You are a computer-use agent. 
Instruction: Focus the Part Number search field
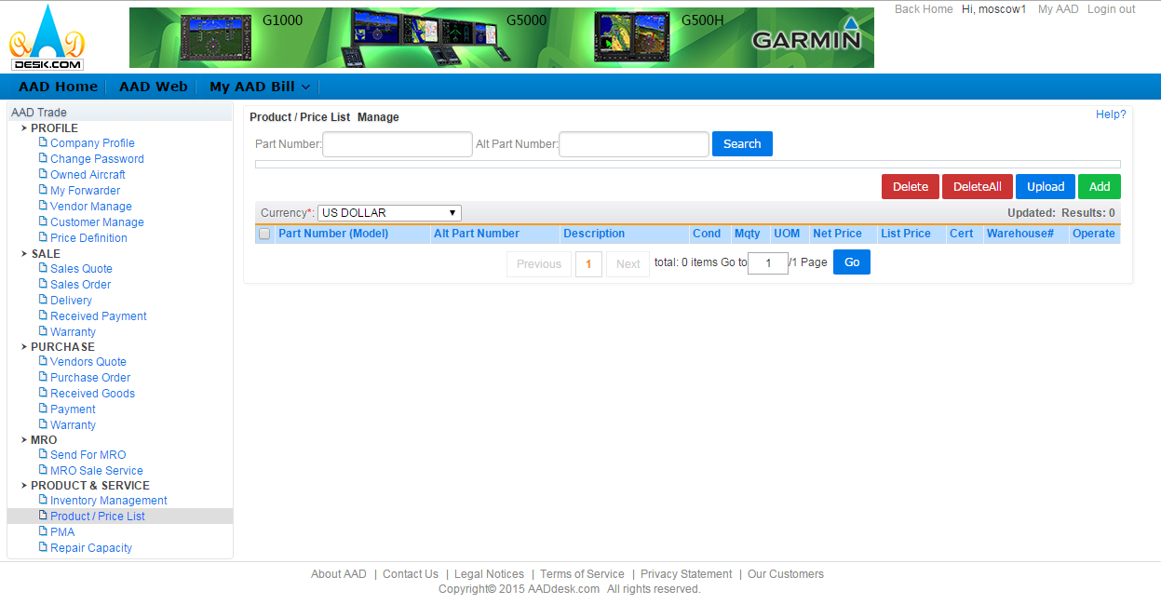click(x=398, y=144)
